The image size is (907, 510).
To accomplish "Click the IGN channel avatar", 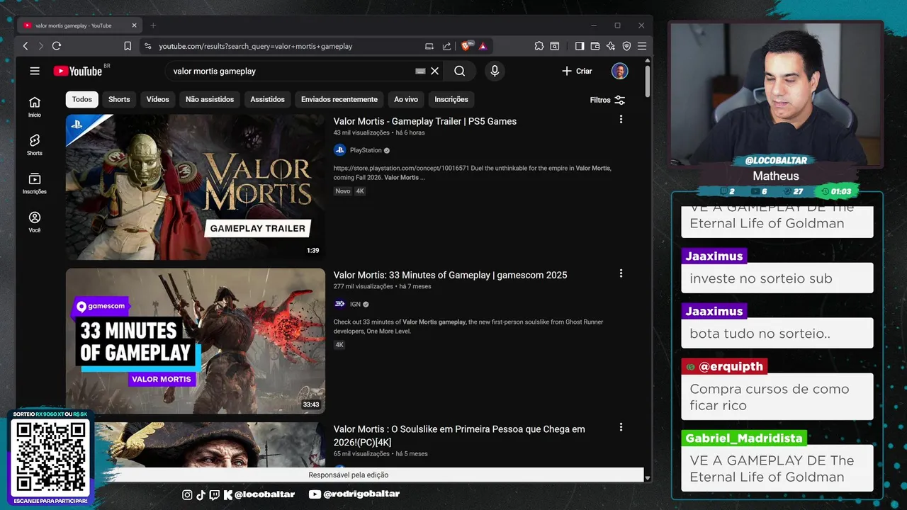I will 339,304.
